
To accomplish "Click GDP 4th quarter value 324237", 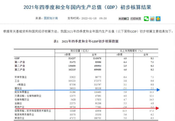I will tap(72, 58).
